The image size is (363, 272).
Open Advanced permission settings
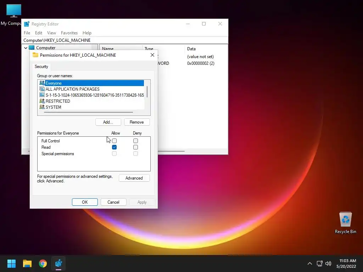tap(134, 178)
